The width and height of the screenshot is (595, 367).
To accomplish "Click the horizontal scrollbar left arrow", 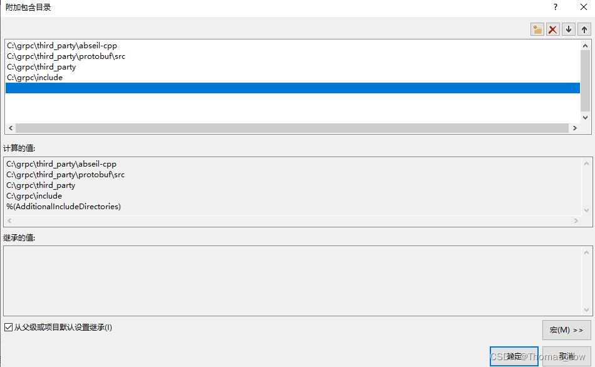I will pyautogui.click(x=10, y=128).
